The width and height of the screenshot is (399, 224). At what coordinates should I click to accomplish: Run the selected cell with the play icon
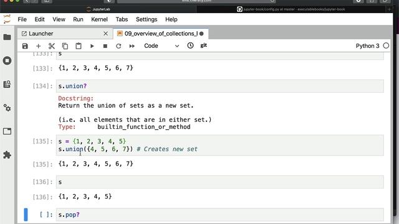[x=92, y=46]
